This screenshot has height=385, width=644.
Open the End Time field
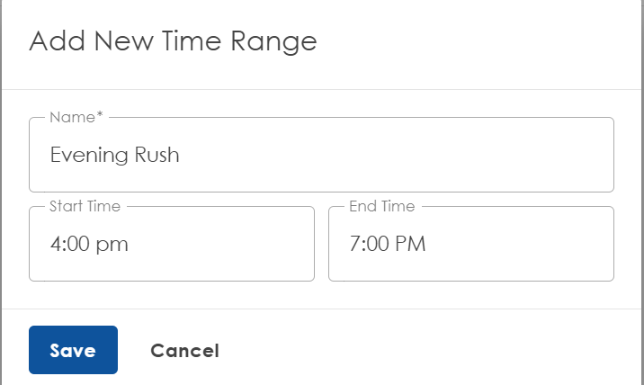click(470, 244)
